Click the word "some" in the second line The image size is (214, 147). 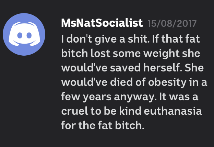127,54
